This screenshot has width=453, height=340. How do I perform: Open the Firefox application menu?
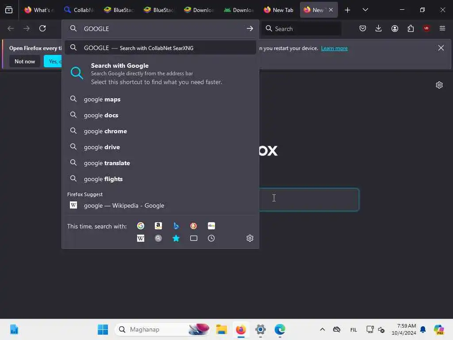tap(442, 28)
